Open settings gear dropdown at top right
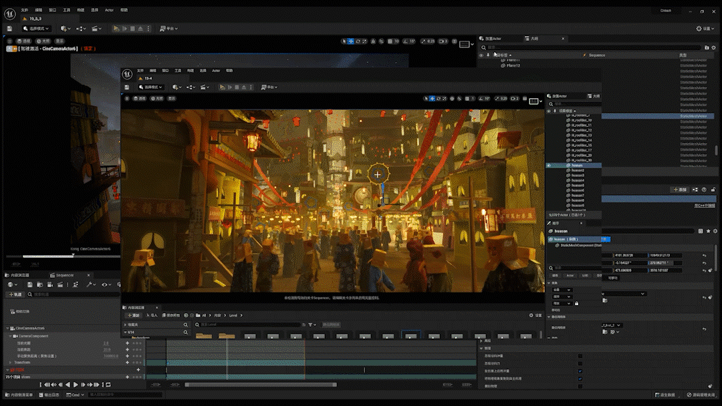The image size is (722, 406). tap(705, 29)
